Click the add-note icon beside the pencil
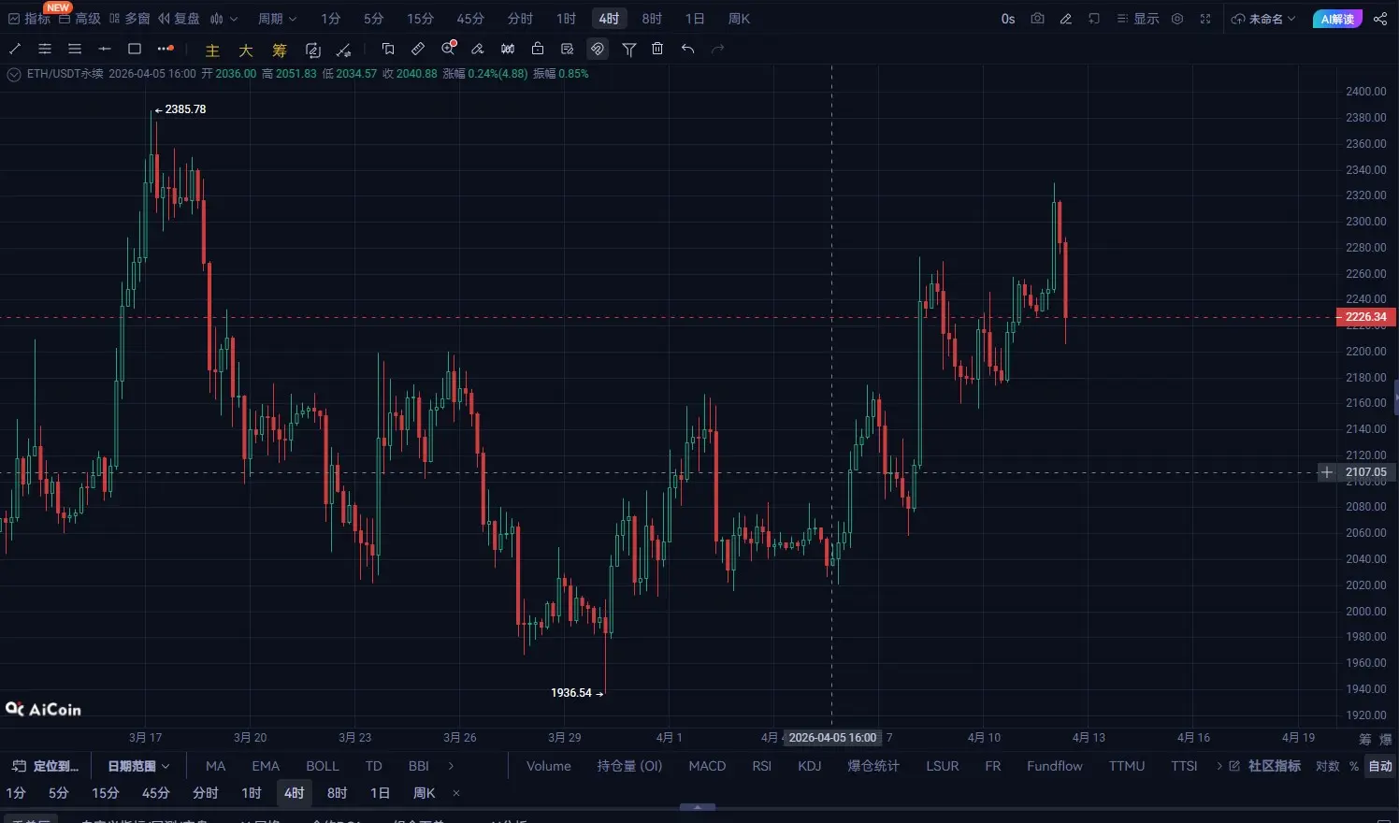The image size is (1399, 823). click(x=1094, y=19)
